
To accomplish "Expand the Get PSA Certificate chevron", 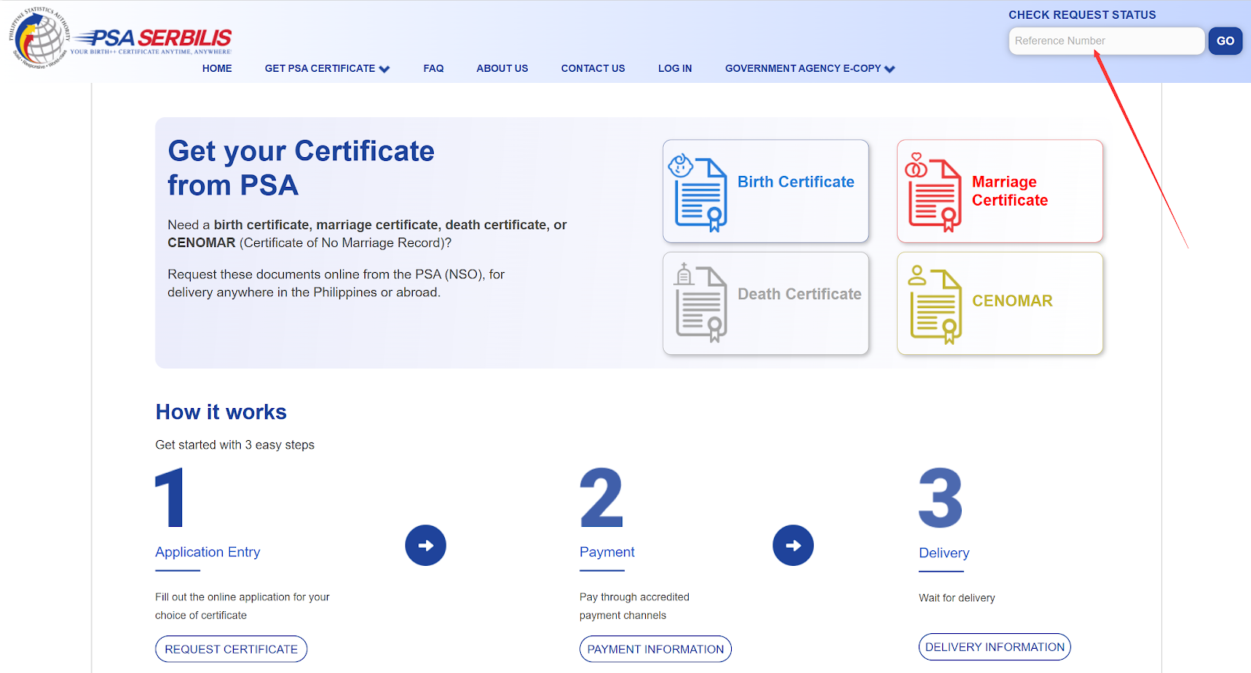I will coord(384,69).
